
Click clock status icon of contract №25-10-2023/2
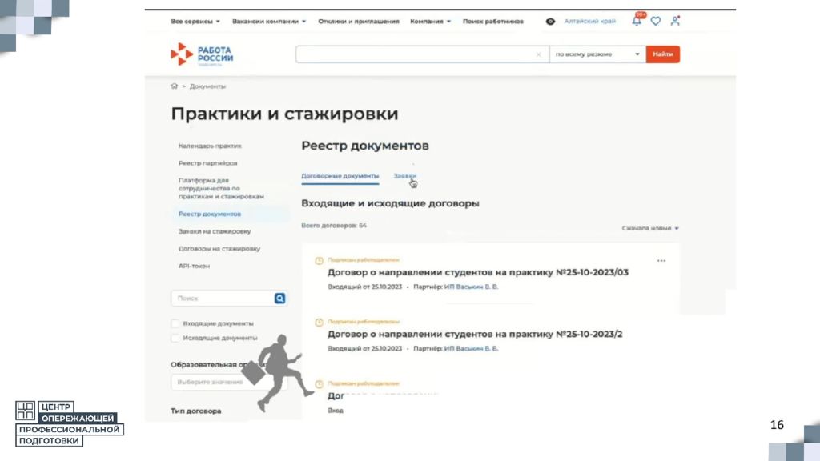[x=319, y=322]
